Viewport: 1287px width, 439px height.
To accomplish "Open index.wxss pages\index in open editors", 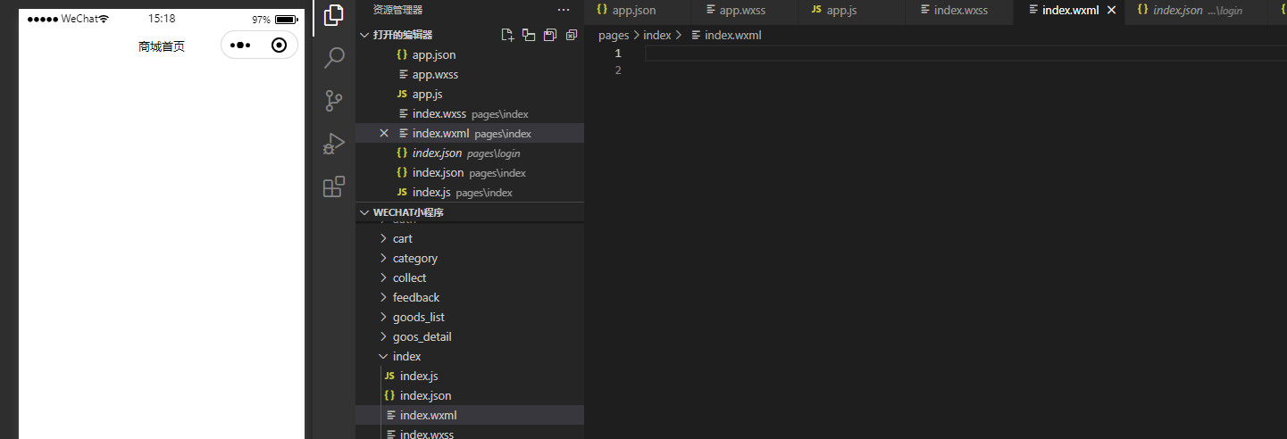I will pyautogui.click(x=470, y=113).
